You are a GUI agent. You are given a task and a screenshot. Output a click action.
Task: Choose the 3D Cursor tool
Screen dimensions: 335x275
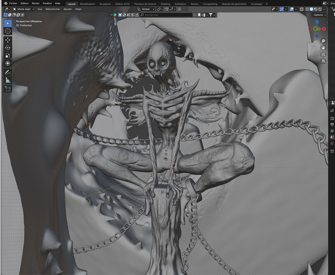click(x=8, y=31)
